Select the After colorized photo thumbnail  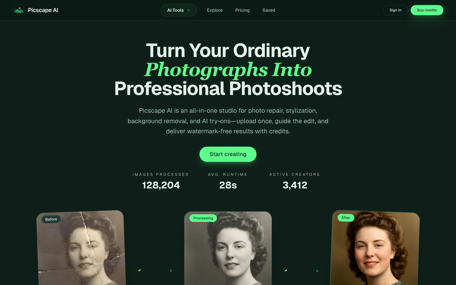click(x=375, y=248)
